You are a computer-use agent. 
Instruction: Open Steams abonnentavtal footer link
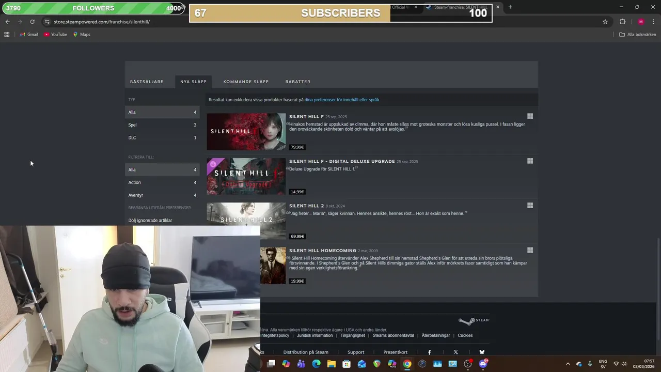(394, 335)
